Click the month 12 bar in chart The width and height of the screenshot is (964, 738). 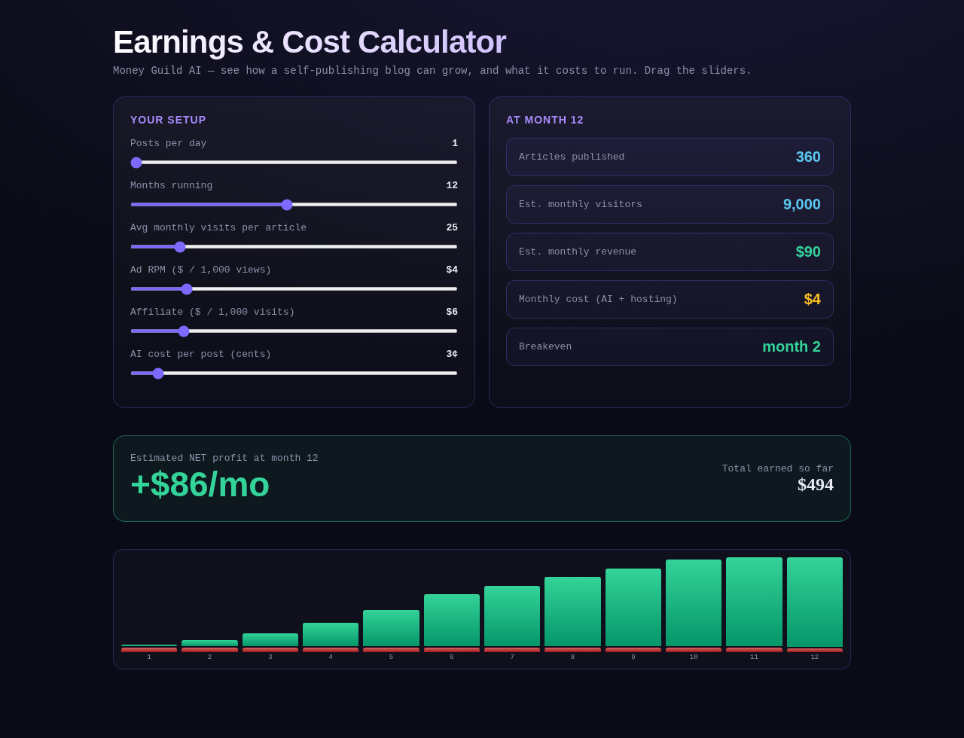pos(815,605)
